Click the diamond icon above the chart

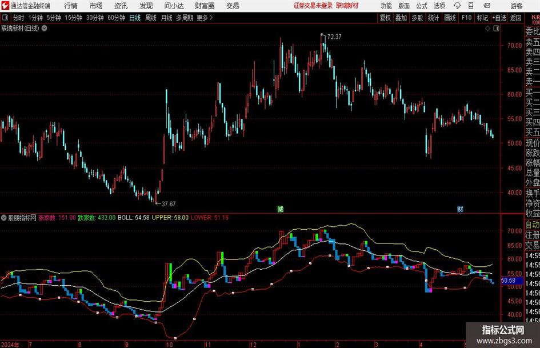tap(487, 29)
